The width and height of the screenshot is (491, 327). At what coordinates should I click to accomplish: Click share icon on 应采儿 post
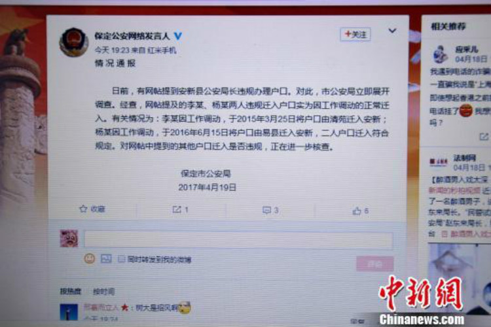[484, 137]
